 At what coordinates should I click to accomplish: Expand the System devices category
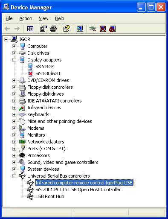click(x=14, y=169)
